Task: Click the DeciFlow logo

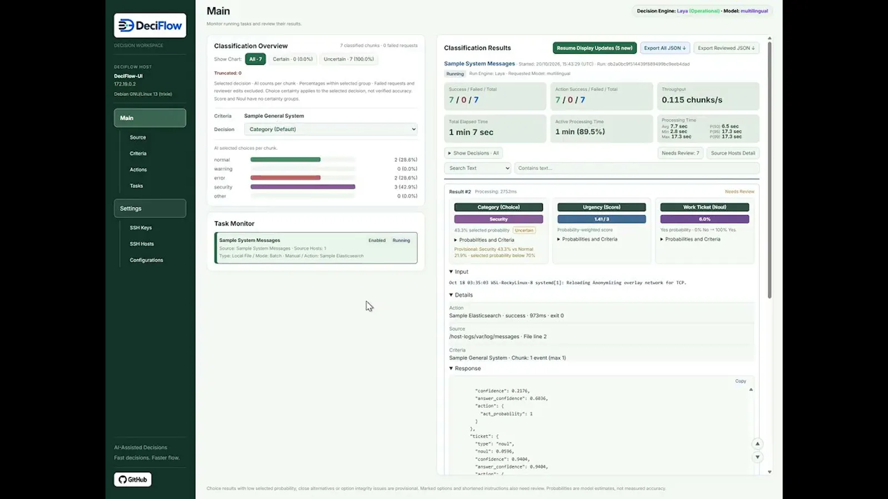Action: [150, 26]
